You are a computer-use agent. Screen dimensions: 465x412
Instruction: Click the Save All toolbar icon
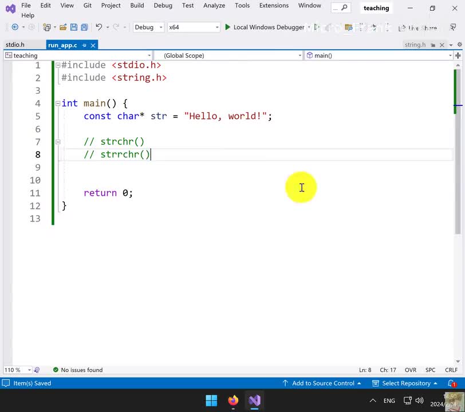[x=84, y=27]
